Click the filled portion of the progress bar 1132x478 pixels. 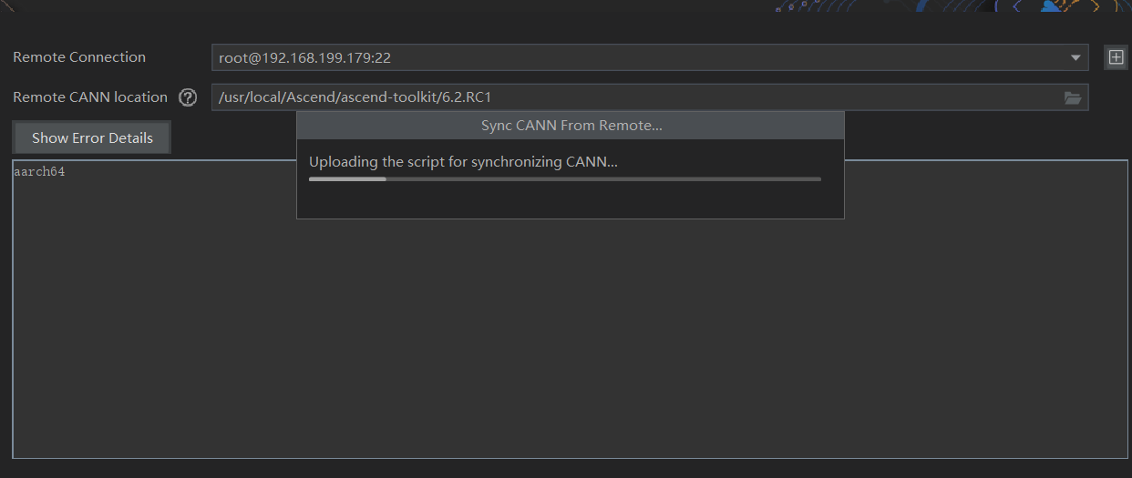(347, 179)
